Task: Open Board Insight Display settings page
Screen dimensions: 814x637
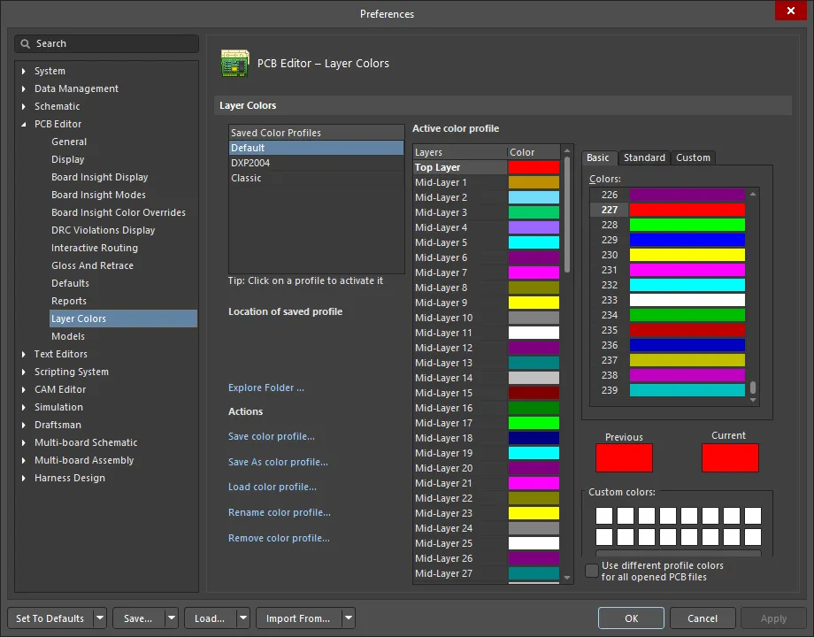Action: pos(100,177)
